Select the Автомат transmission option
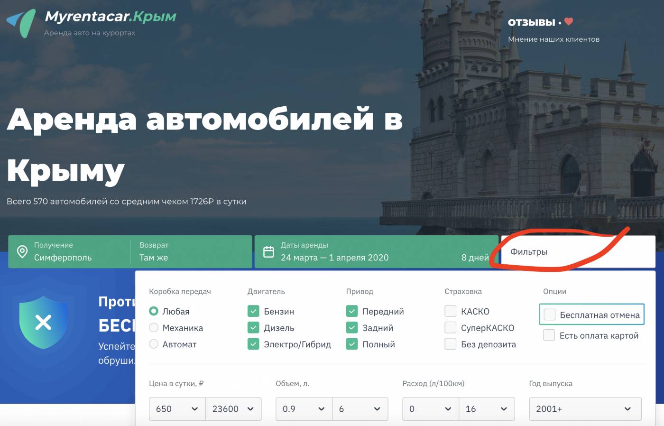 pyautogui.click(x=153, y=344)
